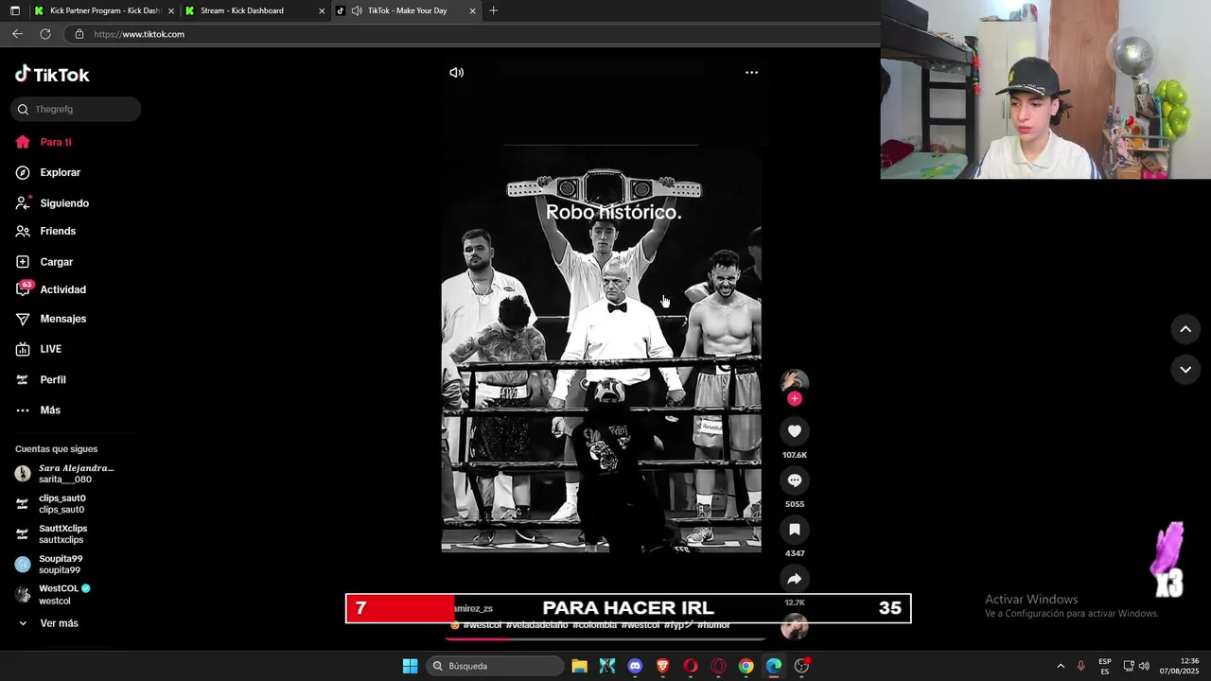Screen dimensions: 1211x681
Task: Open Discord from taskbar
Action: tap(635, 666)
